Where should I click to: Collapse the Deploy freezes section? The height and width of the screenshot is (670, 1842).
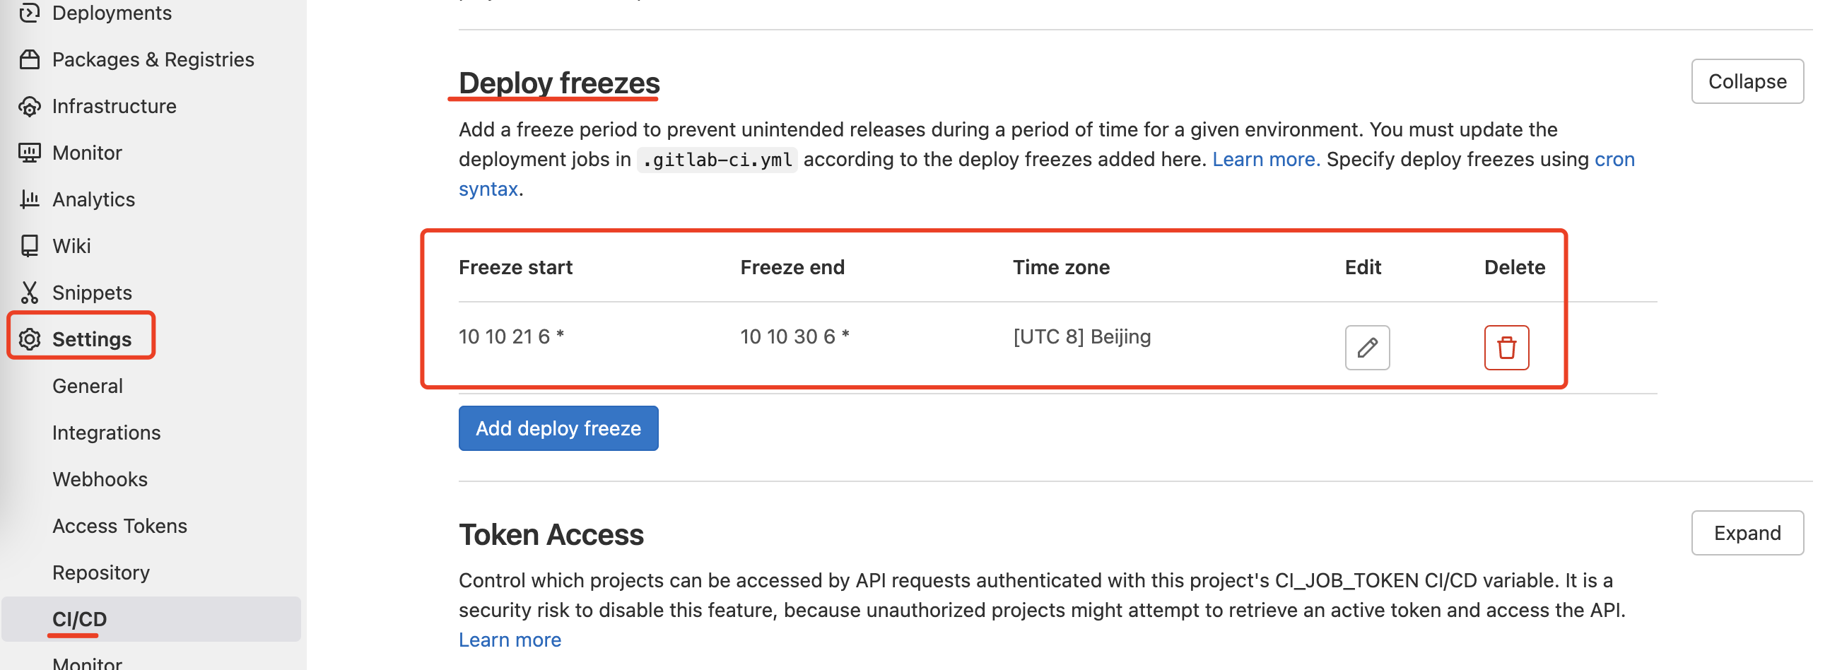[1746, 81]
